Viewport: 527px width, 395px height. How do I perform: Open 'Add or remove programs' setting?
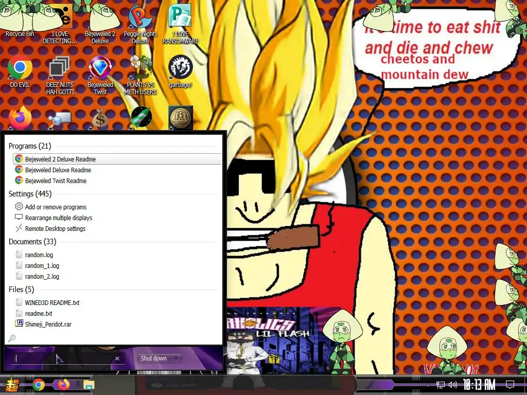[x=117, y=207]
